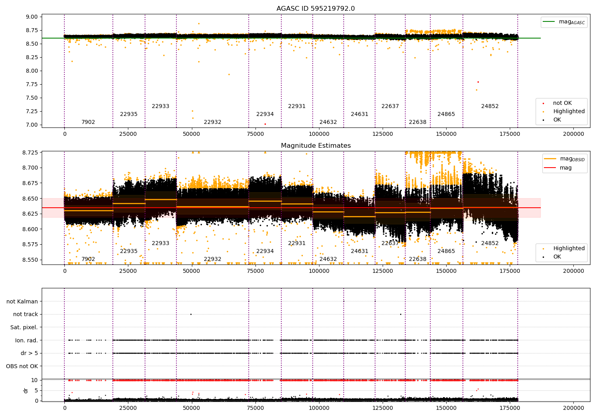Click "OK" in the Magnitude Estimates lower legend
This screenshot has width=596, height=417.
557,257
